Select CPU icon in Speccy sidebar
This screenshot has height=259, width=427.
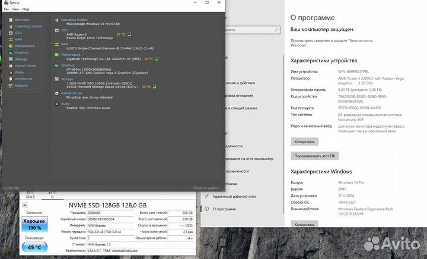(11, 33)
